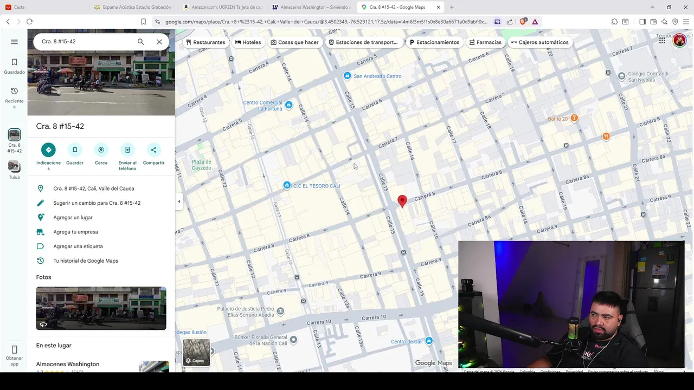The width and height of the screenshot is (694, 390).
Task: Open Guardado saved places
Action: click(x=14, y=66)
